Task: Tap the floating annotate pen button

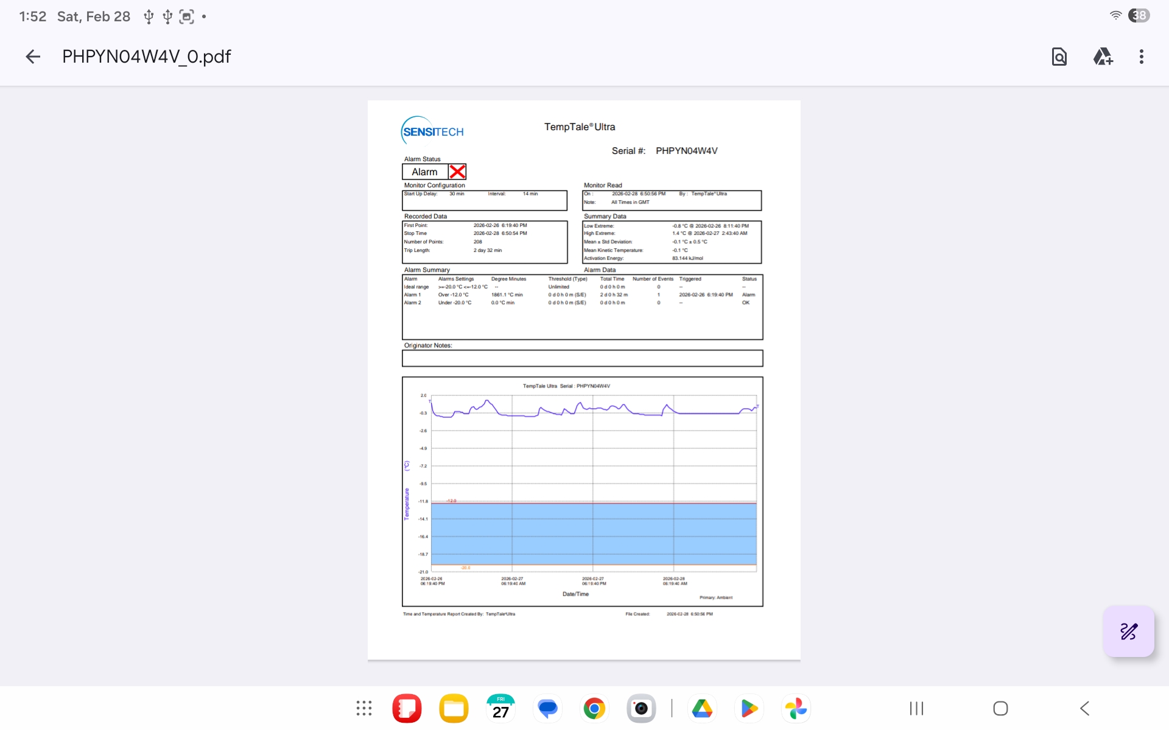Action: [1128, 631]
